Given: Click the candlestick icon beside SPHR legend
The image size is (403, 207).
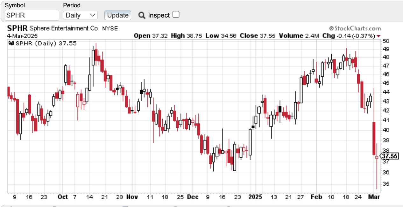Looking at the screenshot, I should tap(11, 43).
